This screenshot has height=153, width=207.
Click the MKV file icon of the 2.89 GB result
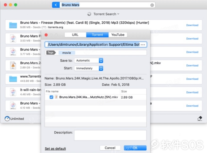[13, 65]
